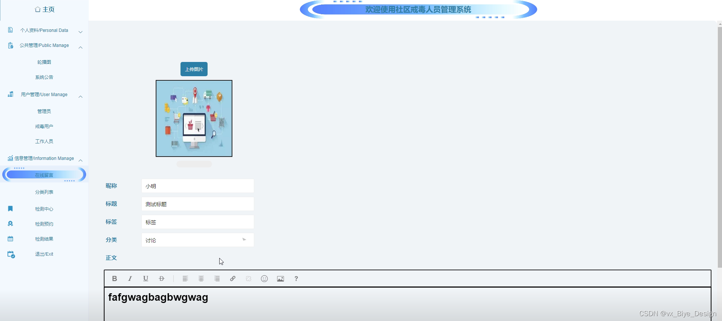Open editor help question mark

pos(296,279)
